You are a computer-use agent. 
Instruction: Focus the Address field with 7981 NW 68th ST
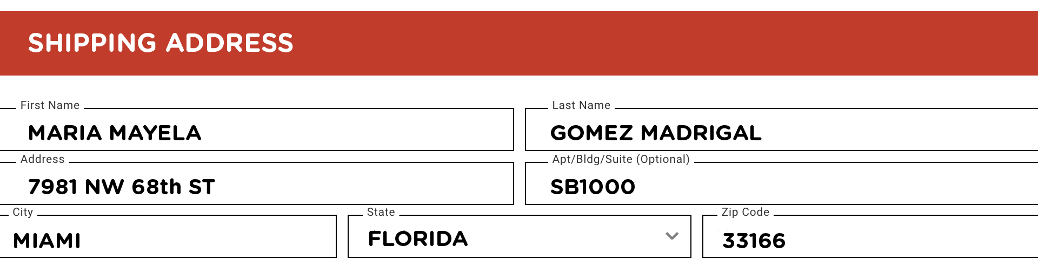(x=257, y=183)
